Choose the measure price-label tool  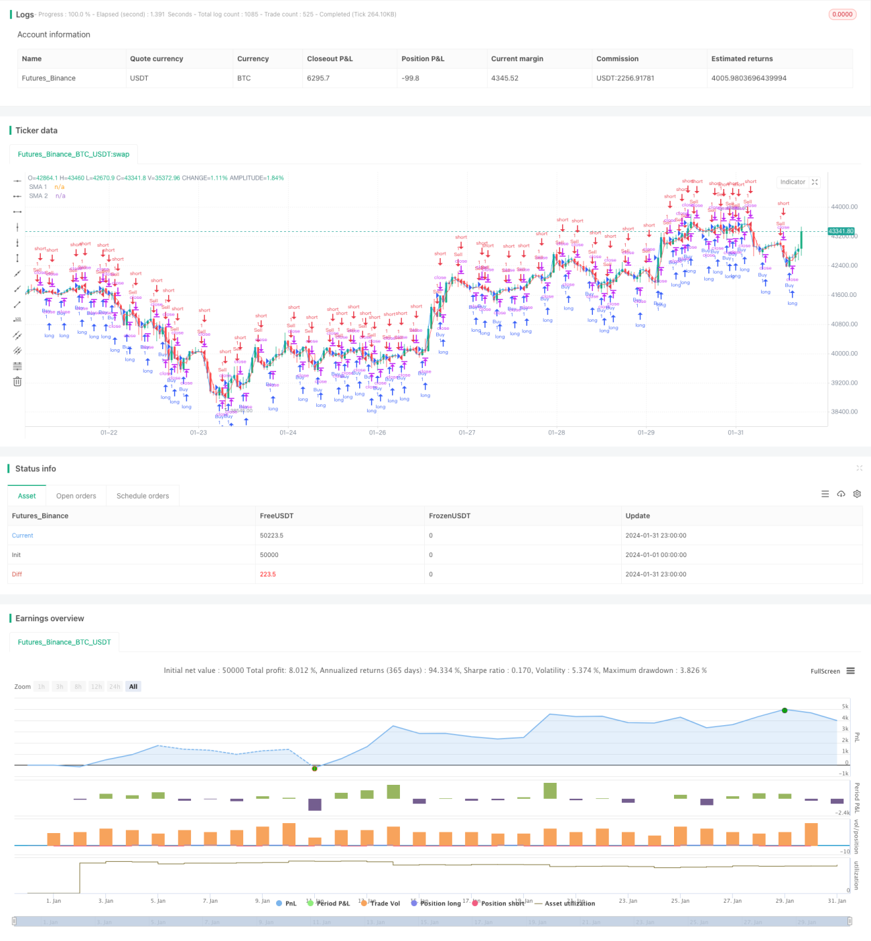tap(17, 320)
